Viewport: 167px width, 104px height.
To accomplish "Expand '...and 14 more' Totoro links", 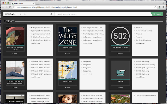I will click(x=35, y=43).
